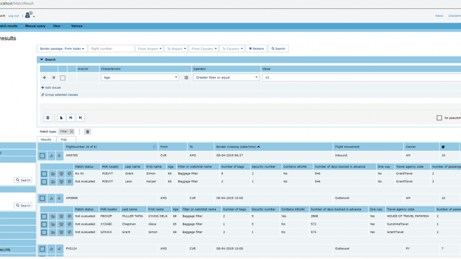Remove the Age clause with the X icon
This screenshot has width=461, height=259.
tap(53, 77)
